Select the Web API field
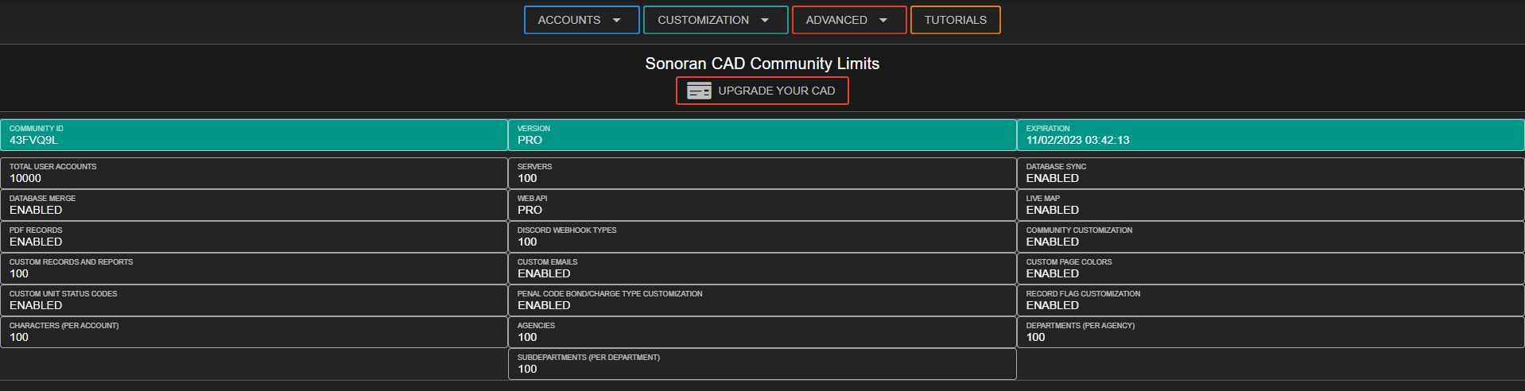1525x391 pixels. pyautogui.click(x=762, y=205)
